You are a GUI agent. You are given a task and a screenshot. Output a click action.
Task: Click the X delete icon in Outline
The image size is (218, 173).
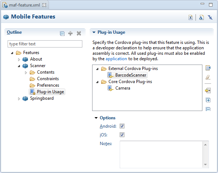[x=79, y=33]
